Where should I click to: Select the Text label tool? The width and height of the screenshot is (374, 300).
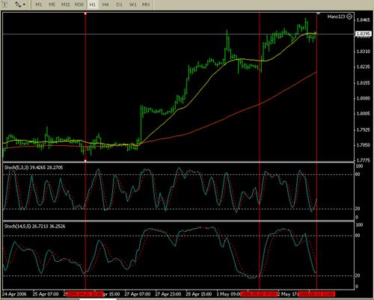4,4
